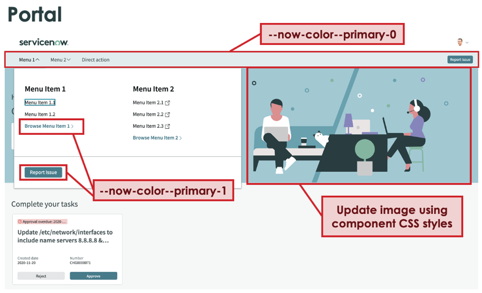Click external link icon beside Menu Item 2.2
Viewport: 482px width, 293px height.
click(168, 114)
